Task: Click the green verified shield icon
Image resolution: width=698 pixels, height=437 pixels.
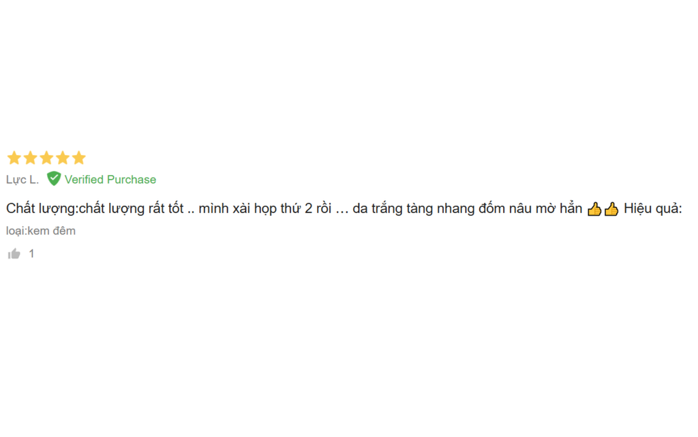Action: pyautogui.click(x=54, y=179)
